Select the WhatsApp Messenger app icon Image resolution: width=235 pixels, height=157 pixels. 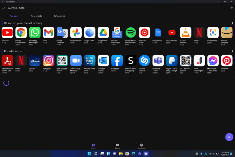click(x=35, y=33)
